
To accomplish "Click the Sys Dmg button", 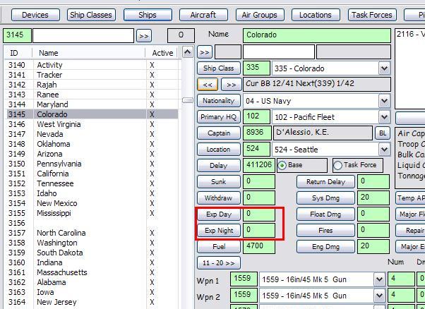I will coord(325,198).
